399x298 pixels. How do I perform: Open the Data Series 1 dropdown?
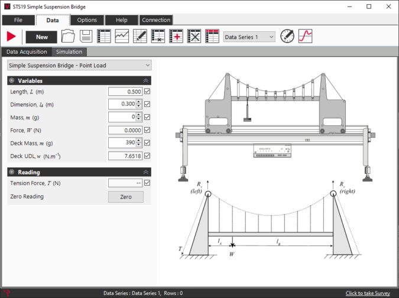[249, 37]
